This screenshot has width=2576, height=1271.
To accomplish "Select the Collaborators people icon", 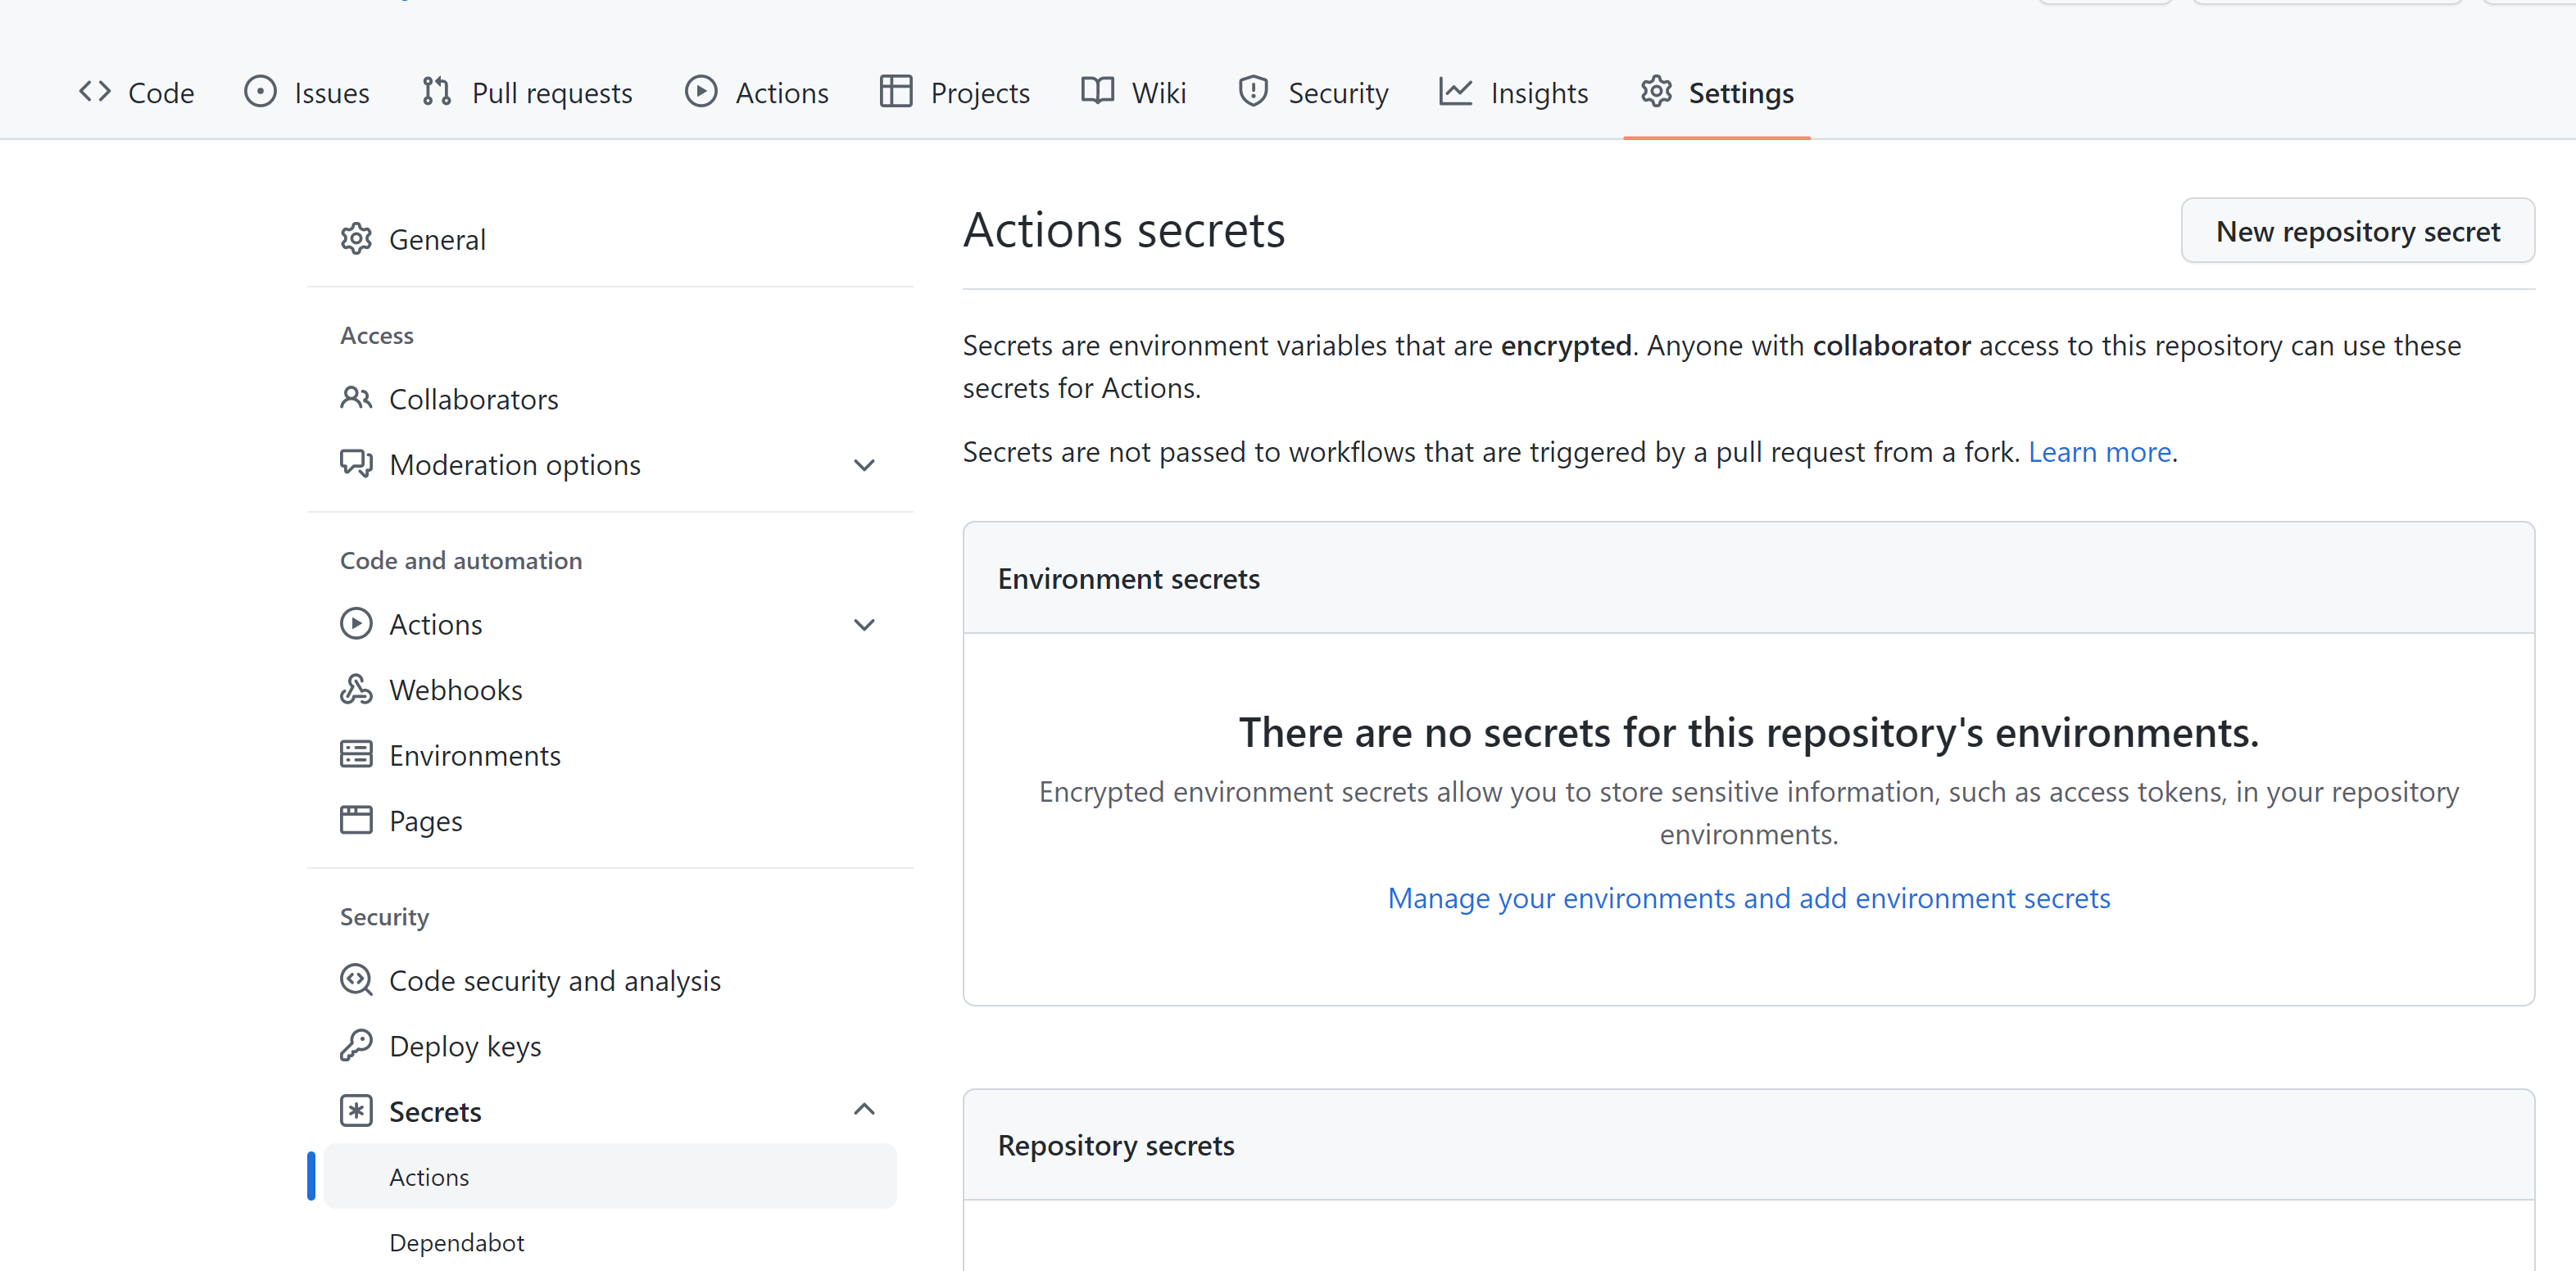I will point(356,399).
